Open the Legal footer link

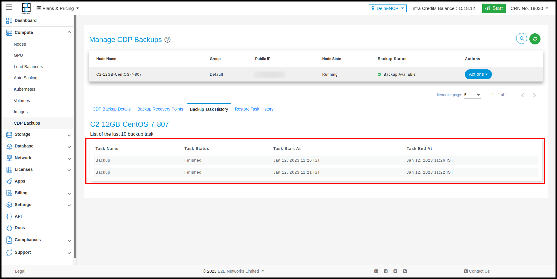tap(20, 271)
